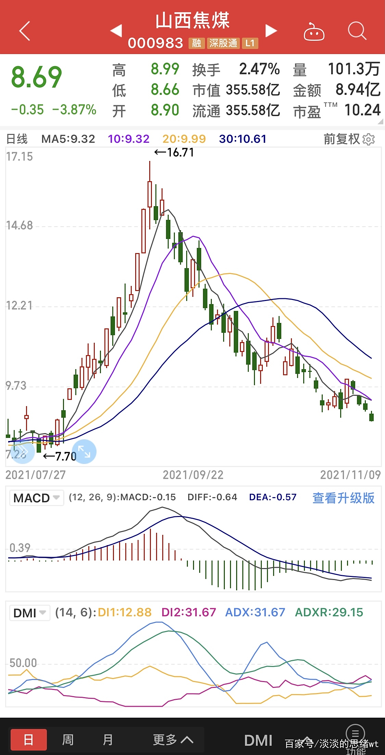The image size is (385, 755).
Task: Click the 查看升级版 link
Action: tap(343, 498)
